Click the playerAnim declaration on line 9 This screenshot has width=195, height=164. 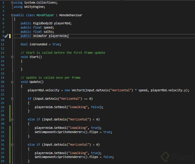58,36
